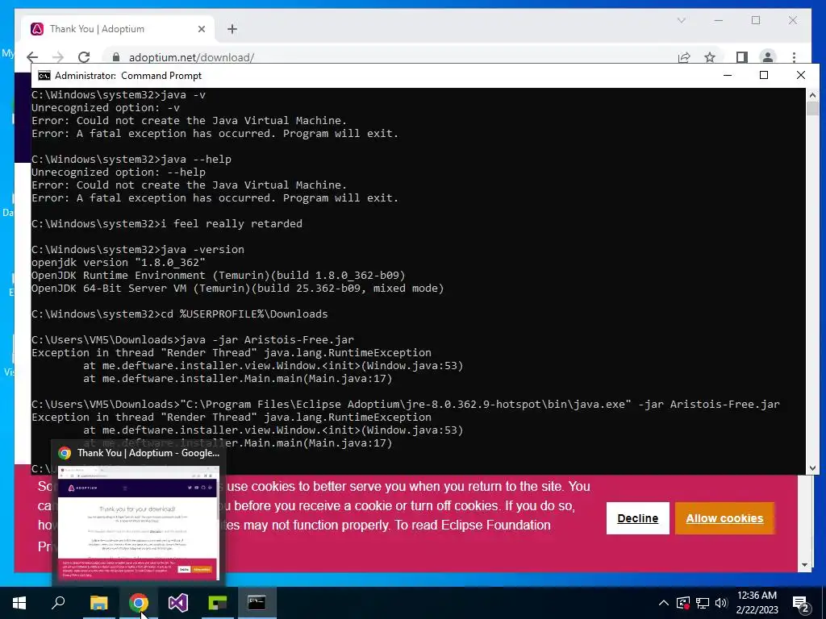This screenshot has height=619, width=826.
Task: Click the padlock site info icon
Action: pos(116,57)
